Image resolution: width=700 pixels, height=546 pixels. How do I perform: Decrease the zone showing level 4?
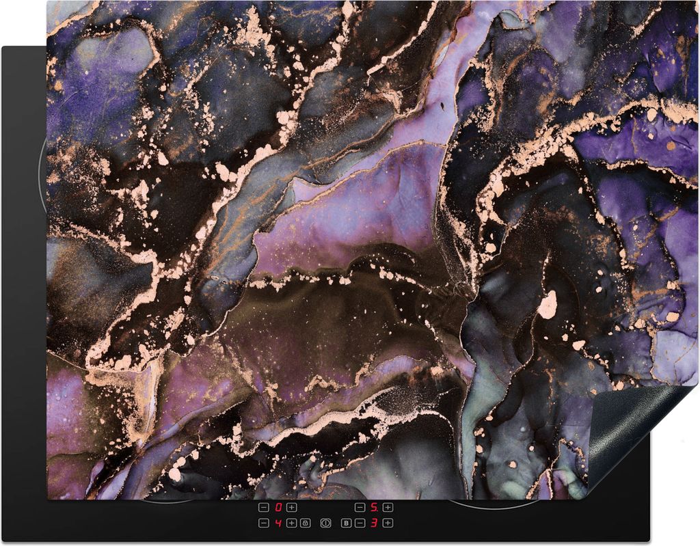tap(264, 523)
